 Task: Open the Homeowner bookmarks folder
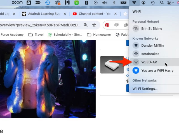click(99, 35)
